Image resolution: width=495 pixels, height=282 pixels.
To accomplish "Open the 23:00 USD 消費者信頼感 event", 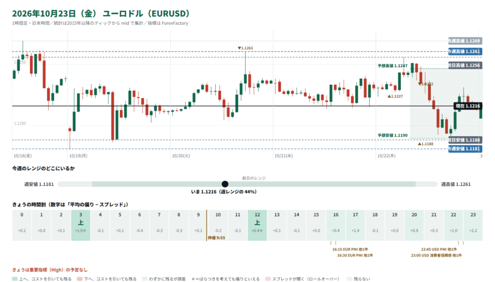I will [x=436, y=255].
